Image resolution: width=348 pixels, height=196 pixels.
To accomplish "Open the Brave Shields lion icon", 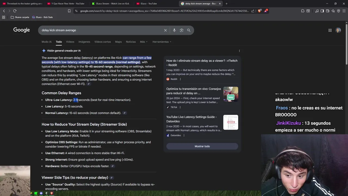I will pos(259,11).
